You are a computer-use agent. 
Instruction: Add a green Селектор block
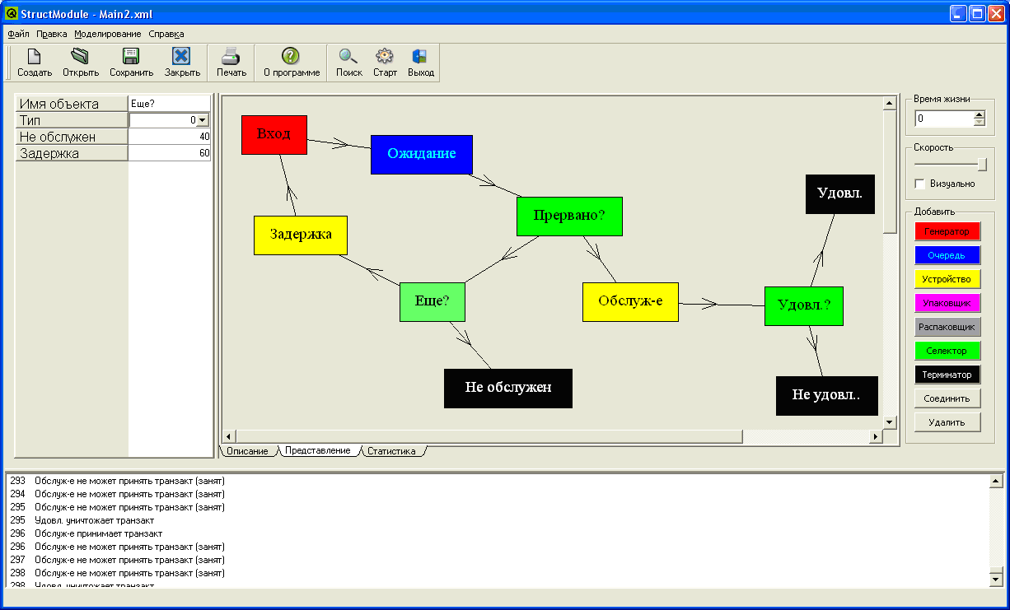click(947, 352)
